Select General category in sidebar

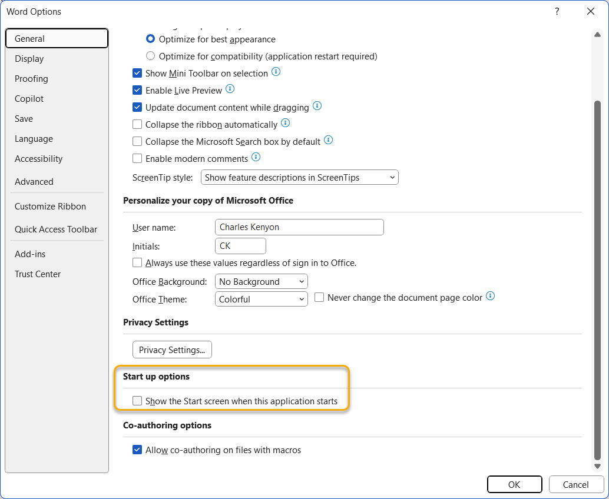pos(57,38)
